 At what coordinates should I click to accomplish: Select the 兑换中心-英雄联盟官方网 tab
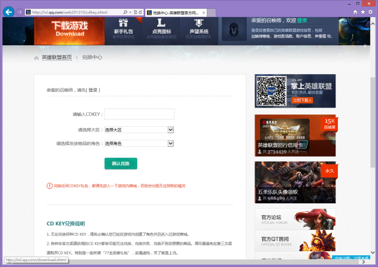coord(176,13)
